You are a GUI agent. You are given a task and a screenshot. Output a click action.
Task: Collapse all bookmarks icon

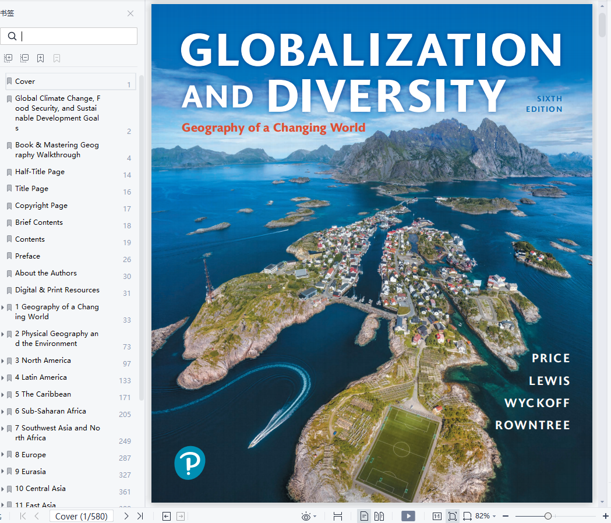pyautogui.click(x=24, y=58)
